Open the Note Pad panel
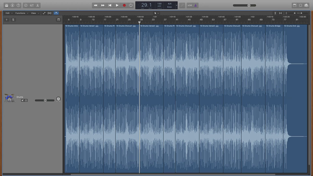 (x=294, y=5)
